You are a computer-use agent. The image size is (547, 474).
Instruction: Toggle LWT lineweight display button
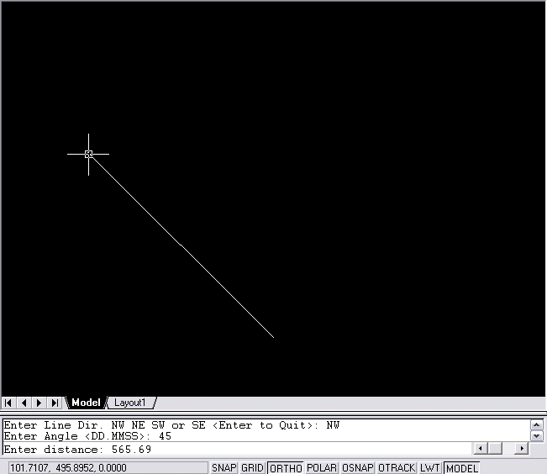(430, 468)
